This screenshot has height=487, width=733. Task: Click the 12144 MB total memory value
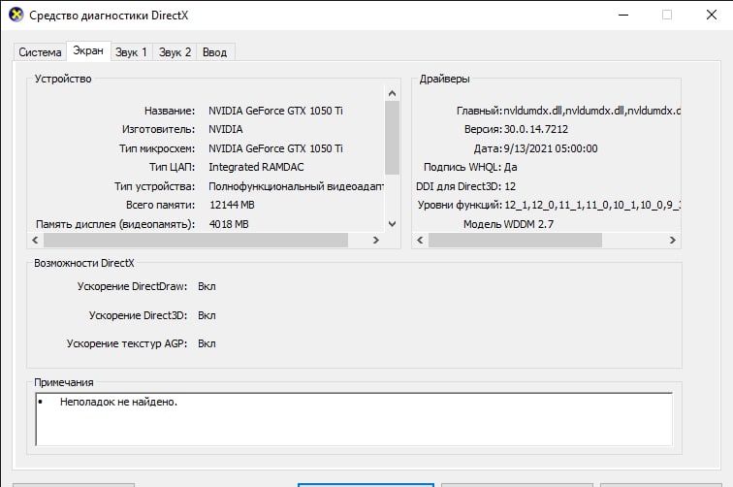[x=232, y=205]
